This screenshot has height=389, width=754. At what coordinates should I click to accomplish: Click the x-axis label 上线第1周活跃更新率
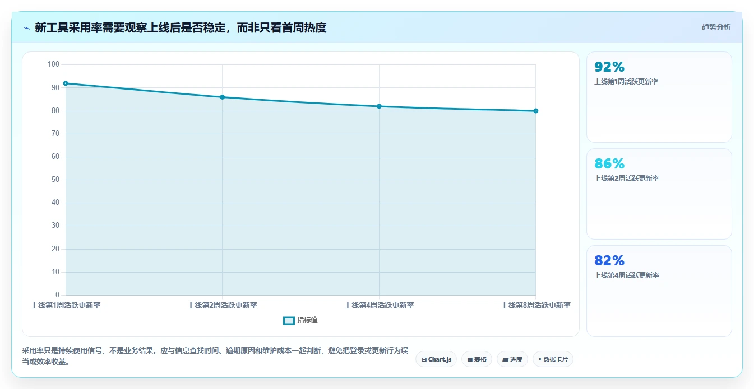[x=66, y=305]
